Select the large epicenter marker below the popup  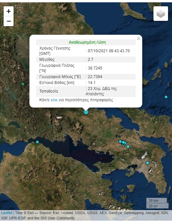[x=86, y=112]
